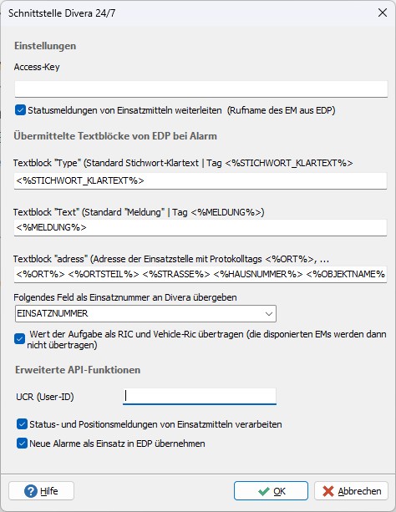Open help via the Hilfe button
This screenshot has width=396, height=512.
(42, 491)
